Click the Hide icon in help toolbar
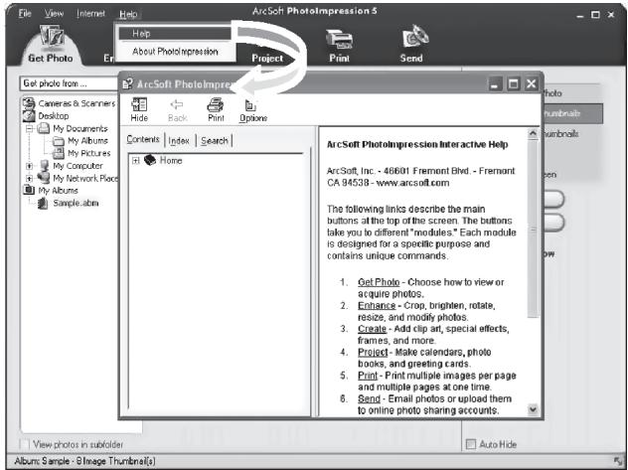The height and width of the screenshot is (470, 628). point(139,105)
